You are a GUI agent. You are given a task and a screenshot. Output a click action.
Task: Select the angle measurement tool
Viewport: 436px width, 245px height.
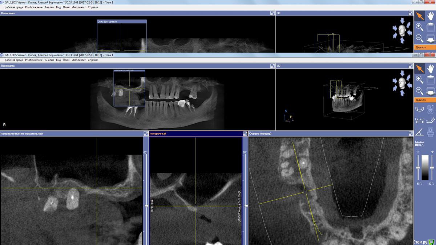pos(420,131)
